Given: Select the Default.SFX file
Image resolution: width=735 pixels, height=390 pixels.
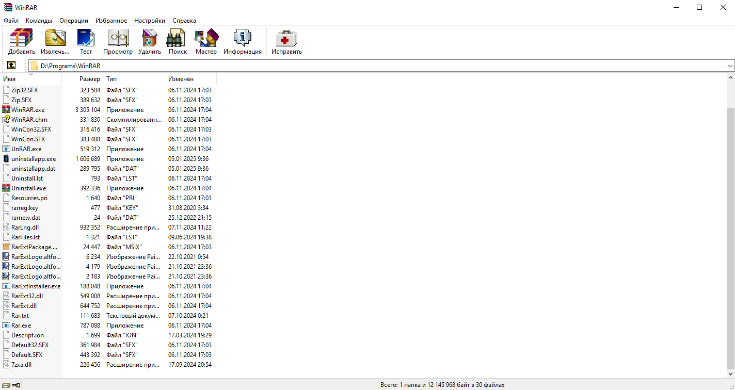Looking at the screenshot, I should 27,355.
